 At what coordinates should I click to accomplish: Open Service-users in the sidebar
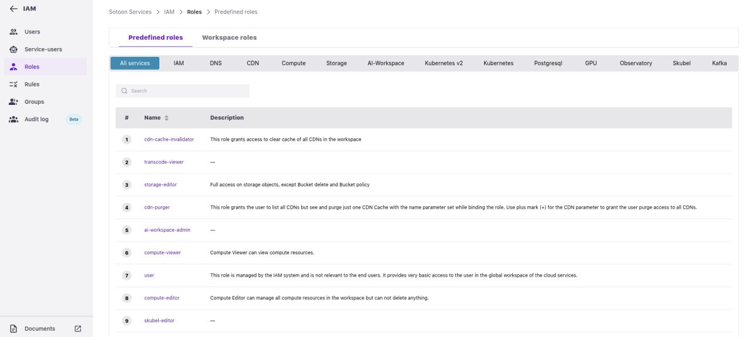click(43, 49)
